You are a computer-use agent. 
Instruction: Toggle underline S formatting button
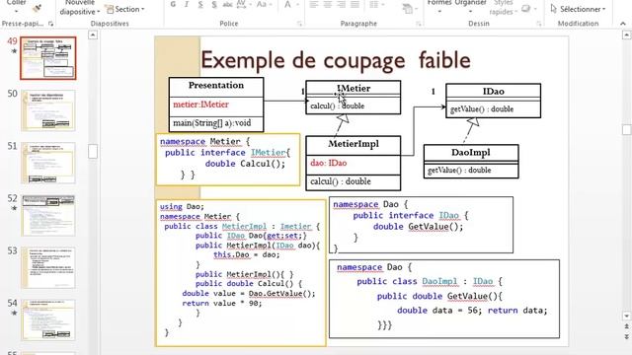(x=200, y=4)
